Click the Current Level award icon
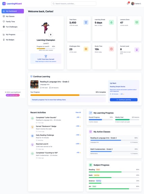 pos(137,50)
